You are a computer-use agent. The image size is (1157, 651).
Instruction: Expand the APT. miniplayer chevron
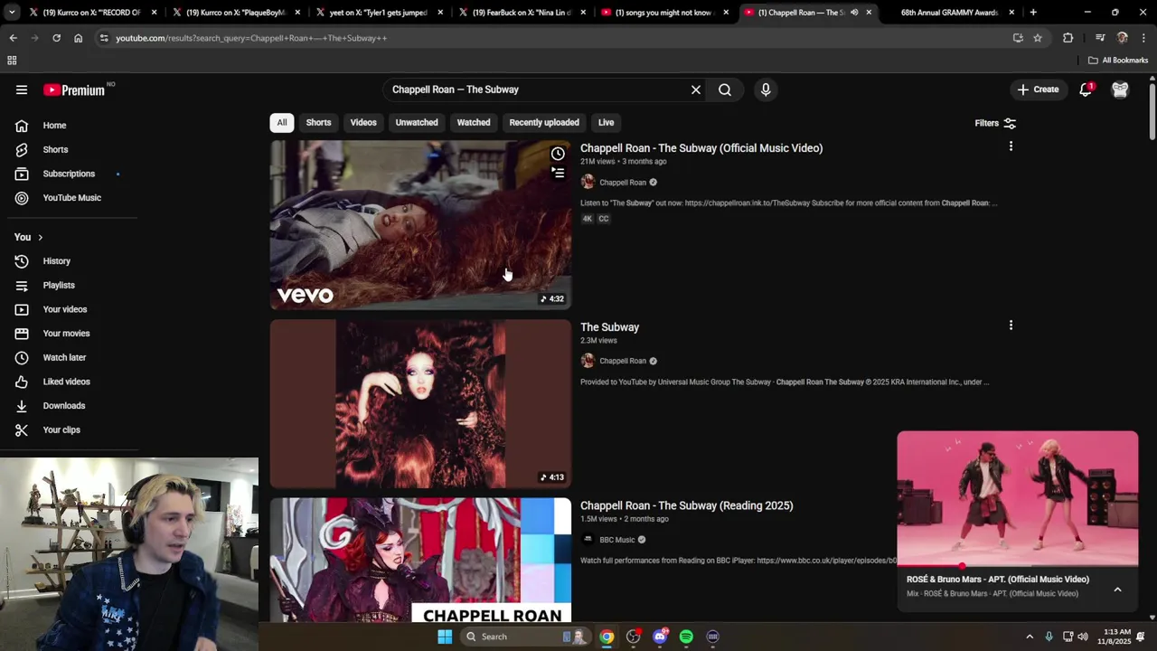[1117, 590]
